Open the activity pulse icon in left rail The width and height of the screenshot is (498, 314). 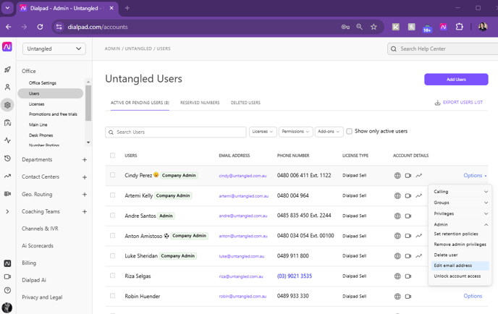click(x=7, y=140)
